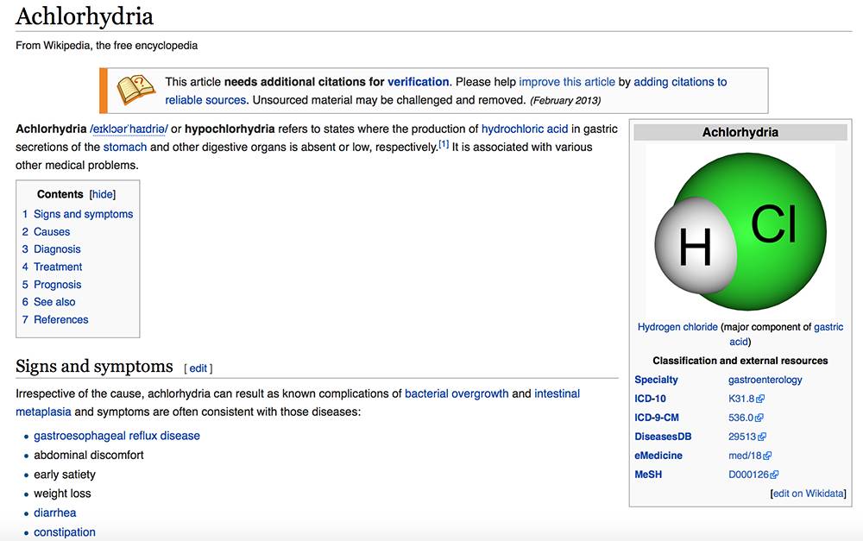Screen dimensions: 863x541
Task: Open gastroesophageal reflux disease link
Action: pos(117,436)
